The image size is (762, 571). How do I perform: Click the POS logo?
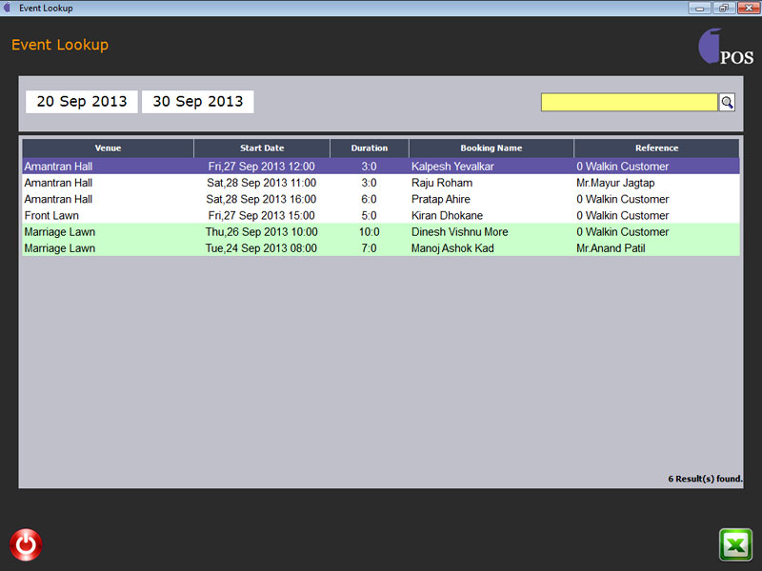(726, 48)
